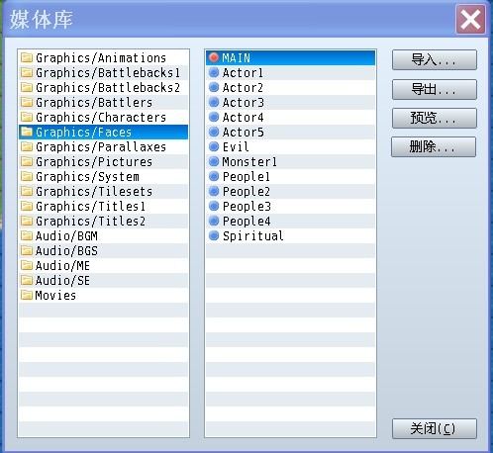This screenshot has width=493, height=453.
Task: Select the Actor1 file name
Action: [243, 73]
